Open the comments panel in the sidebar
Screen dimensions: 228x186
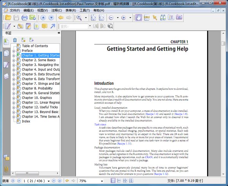click(x=6, y=157)
